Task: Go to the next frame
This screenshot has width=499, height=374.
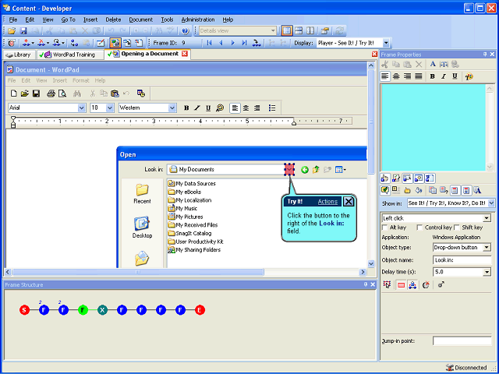Action: pos(232,43)
